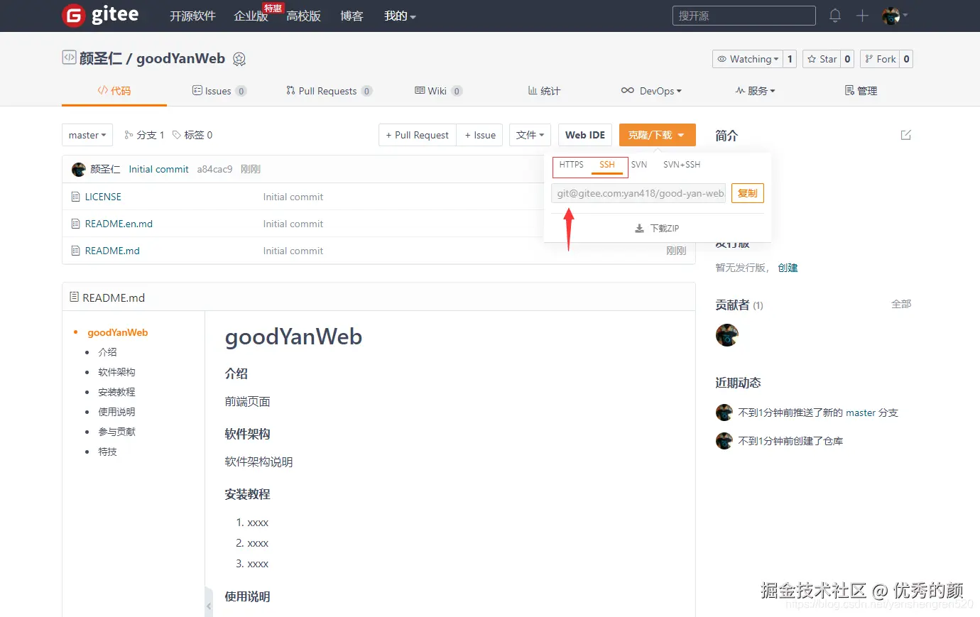
Task: Open 博客 in the header
Action: 352,16
